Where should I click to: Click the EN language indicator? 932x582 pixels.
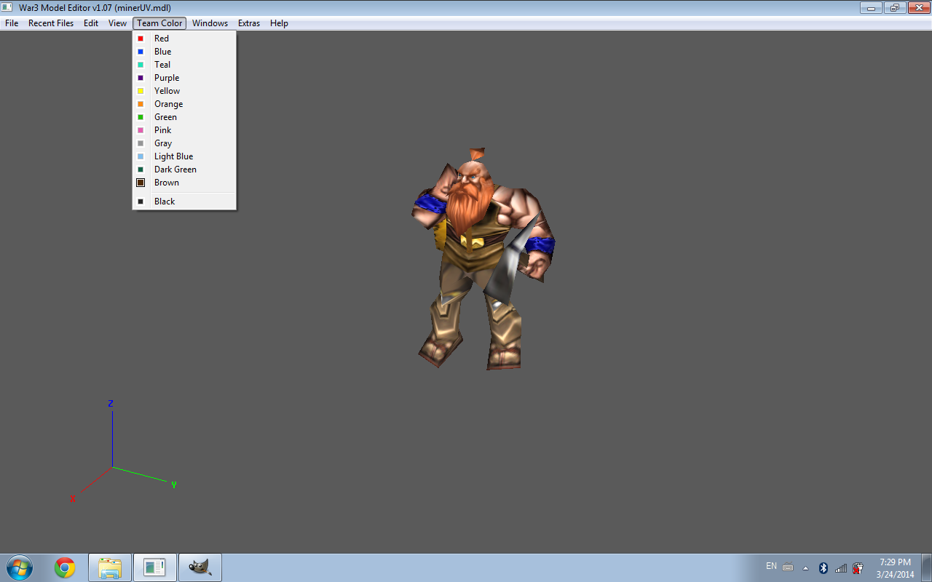pyautogui.click(x=771, y=566)
